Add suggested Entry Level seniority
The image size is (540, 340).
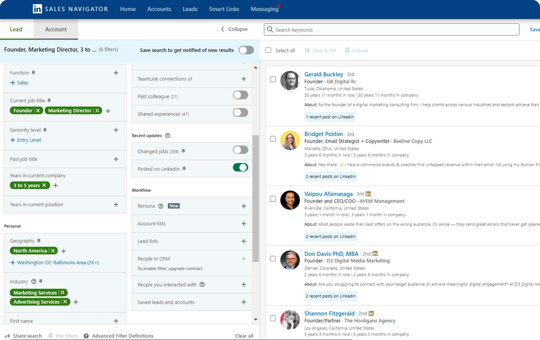click(26, 140)
